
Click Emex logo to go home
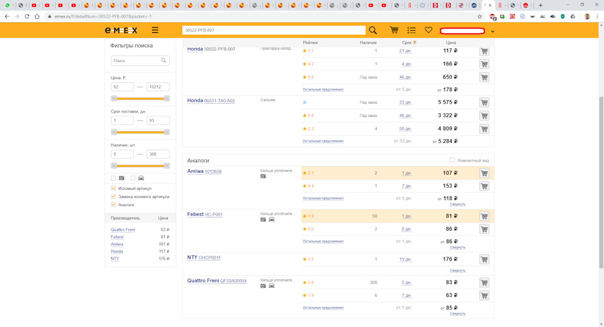tap(121, 30)
